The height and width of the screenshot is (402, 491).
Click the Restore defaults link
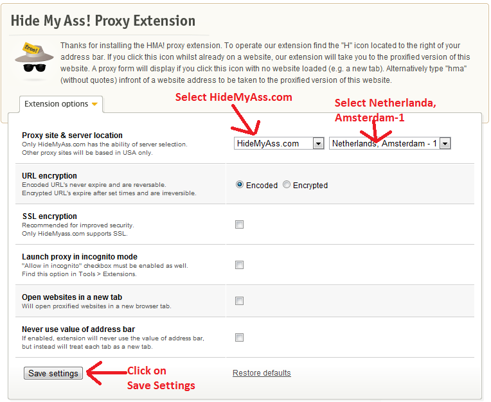[262, 373]
